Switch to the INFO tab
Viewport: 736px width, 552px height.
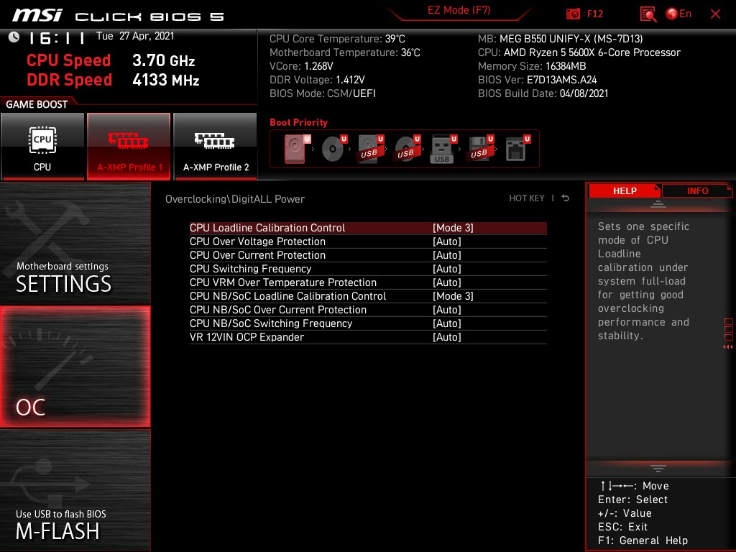click(x=697, y=190)
